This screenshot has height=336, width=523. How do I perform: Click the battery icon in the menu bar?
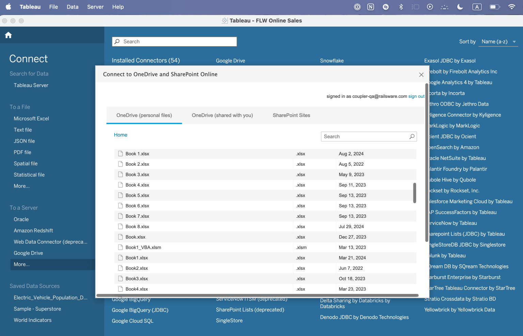click(x=494, y=7)
